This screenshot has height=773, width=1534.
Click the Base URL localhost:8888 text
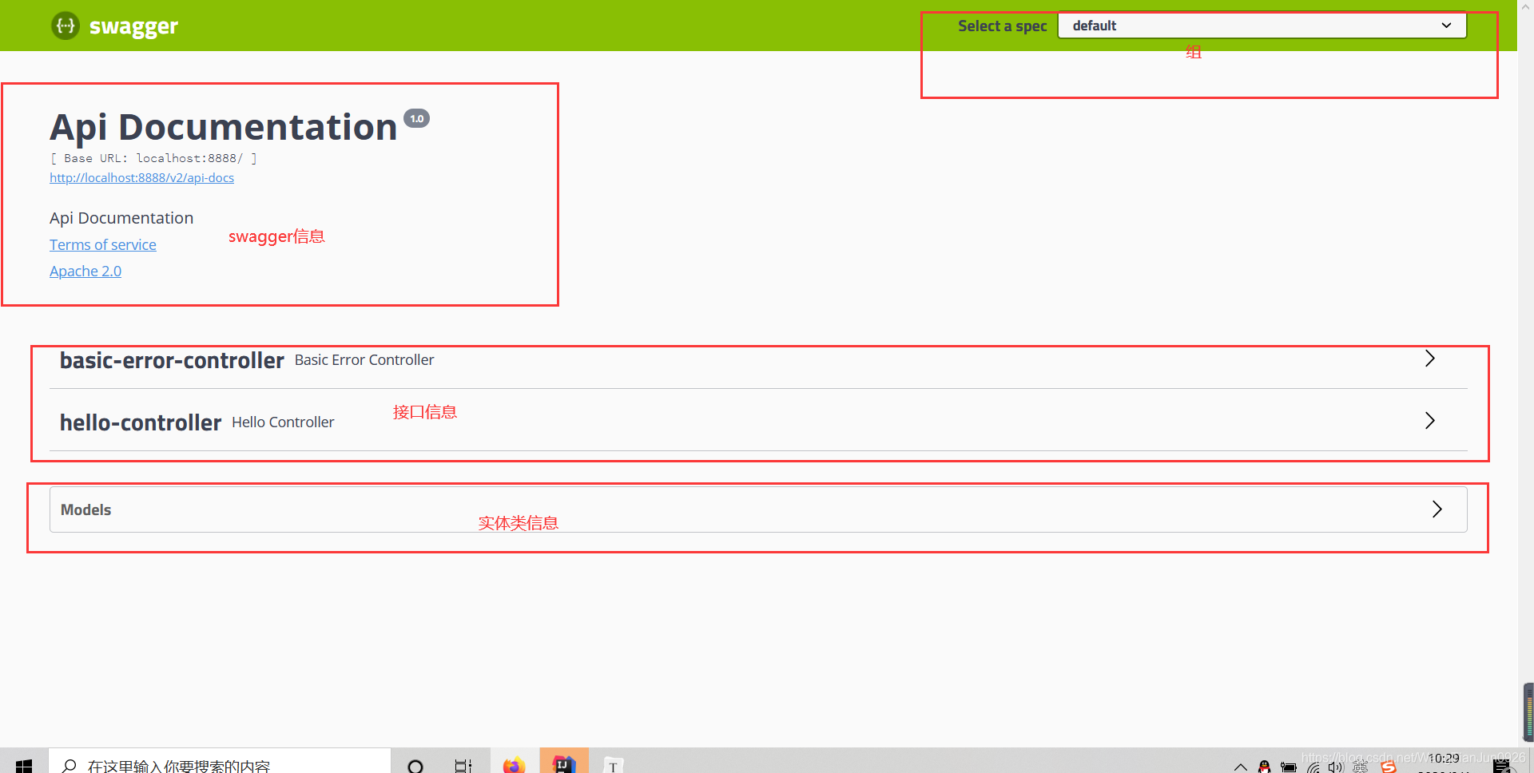[153, 158]
